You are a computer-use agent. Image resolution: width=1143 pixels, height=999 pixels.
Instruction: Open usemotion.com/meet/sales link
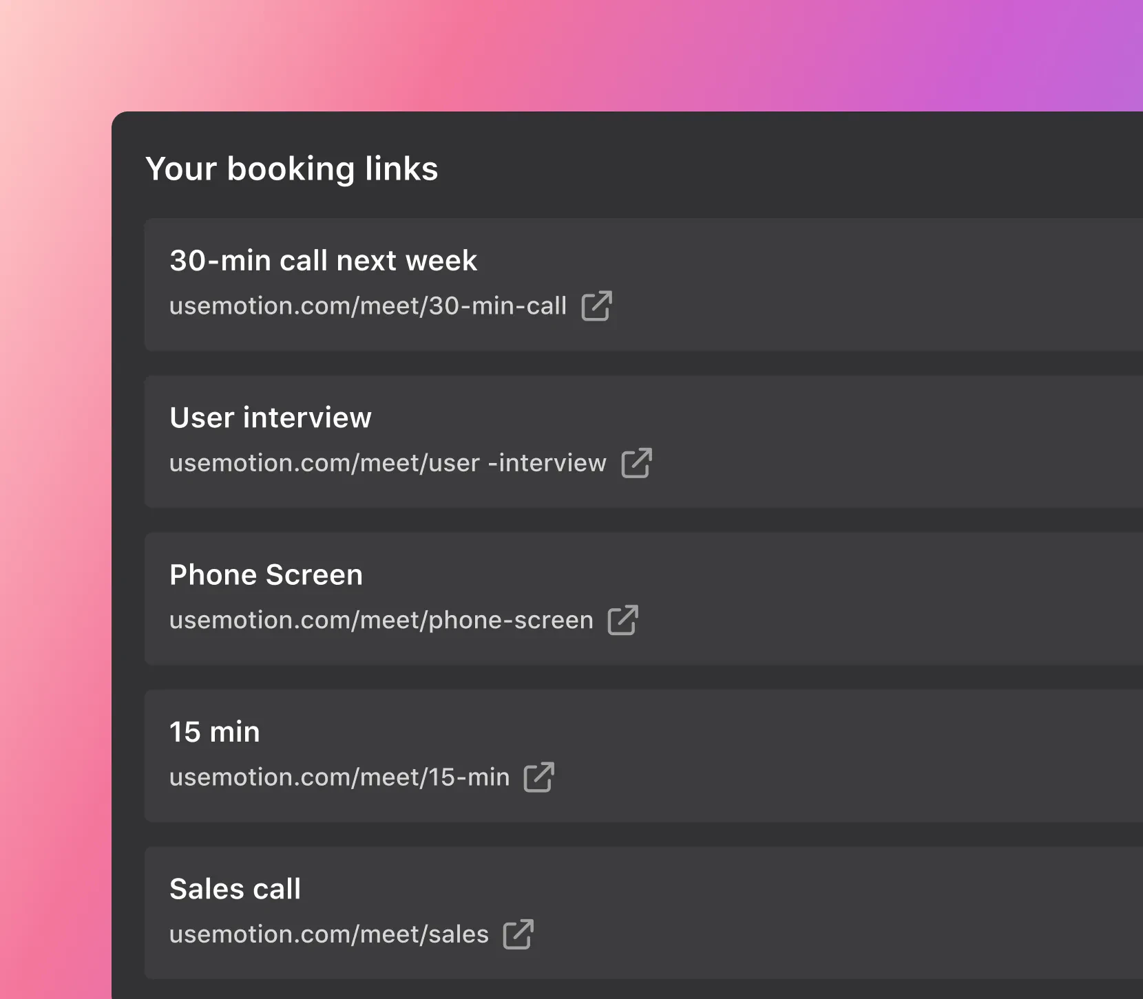click(x=329, y=934)
